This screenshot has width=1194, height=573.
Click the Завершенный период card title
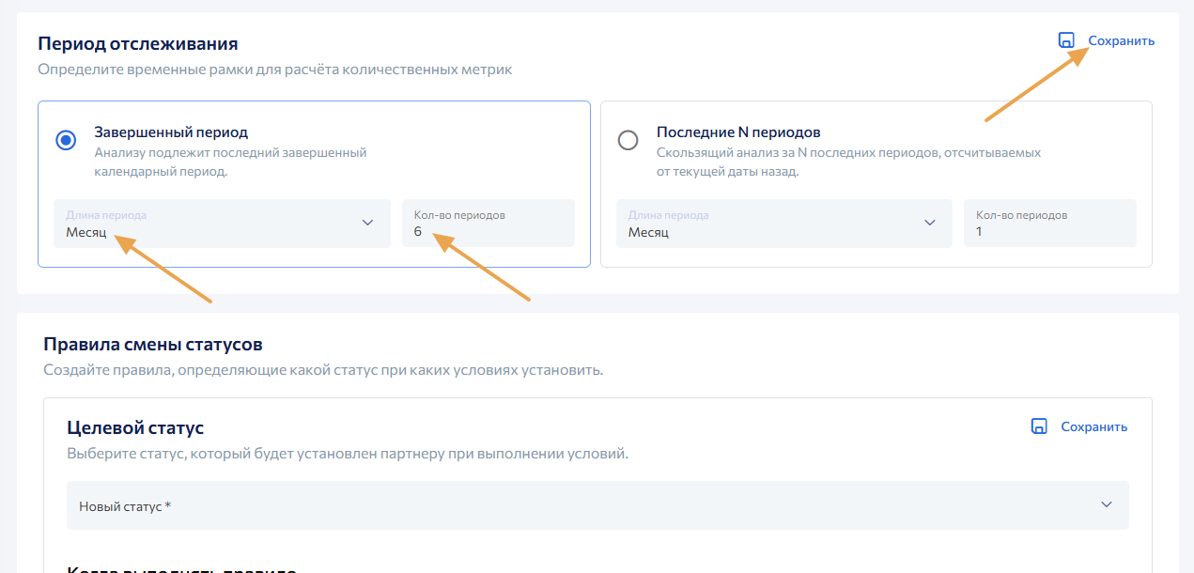171,132
